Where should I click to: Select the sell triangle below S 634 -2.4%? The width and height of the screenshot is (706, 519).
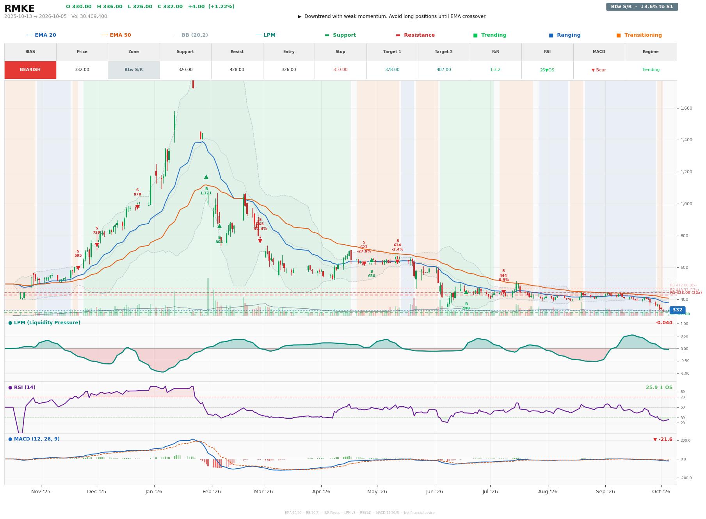[397, 261]
